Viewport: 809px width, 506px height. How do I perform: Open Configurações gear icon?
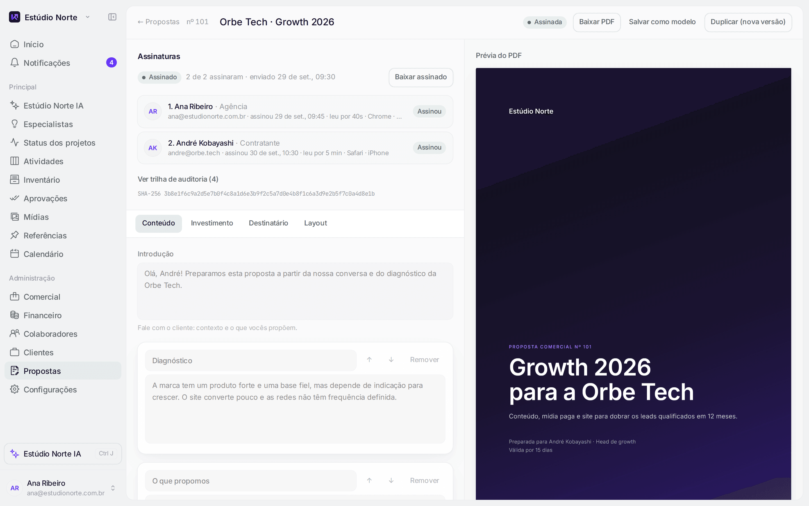click(x=14, y=389)
